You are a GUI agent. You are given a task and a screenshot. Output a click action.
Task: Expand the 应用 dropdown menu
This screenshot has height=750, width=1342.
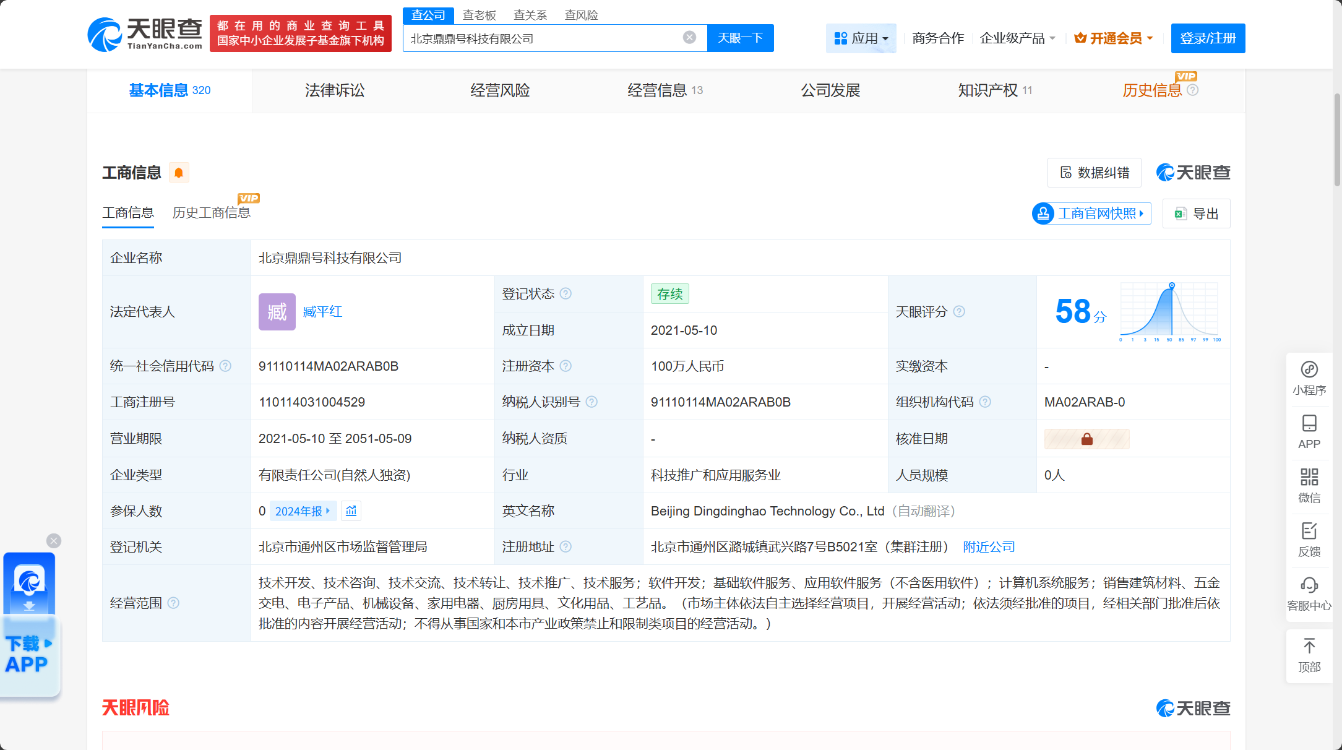pyautogui.click(x=861, y=38)
